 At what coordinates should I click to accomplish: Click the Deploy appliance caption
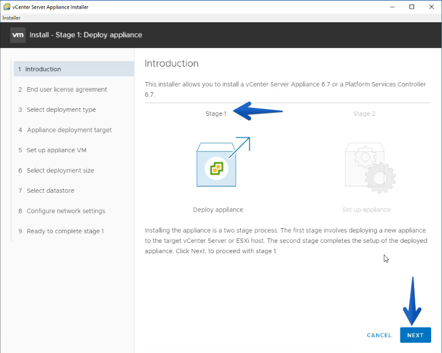pos(218,209)
